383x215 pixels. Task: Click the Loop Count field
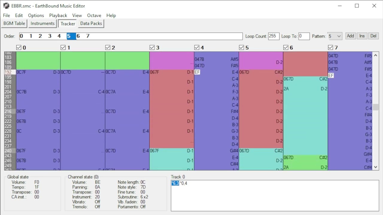274,36
